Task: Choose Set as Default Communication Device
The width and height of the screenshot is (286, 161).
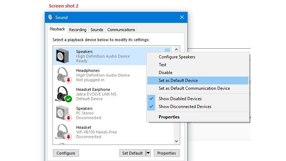Action: (x=198, y=88)
